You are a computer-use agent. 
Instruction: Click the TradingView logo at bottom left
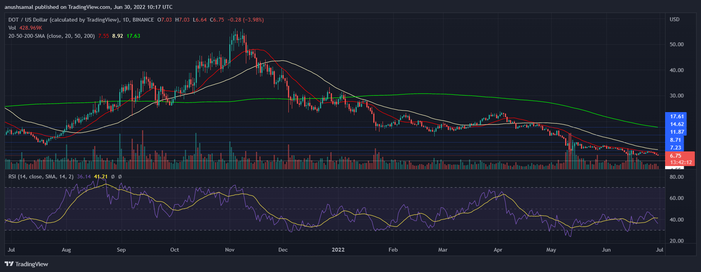[26, 264]
